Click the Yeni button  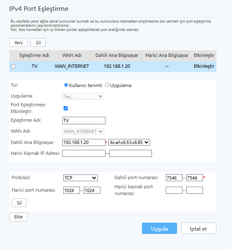pos(18,43)
